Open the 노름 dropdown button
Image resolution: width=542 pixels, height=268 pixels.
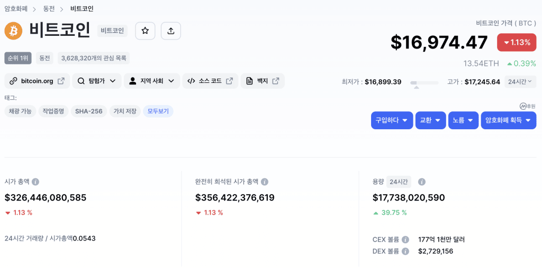(463, 120)
